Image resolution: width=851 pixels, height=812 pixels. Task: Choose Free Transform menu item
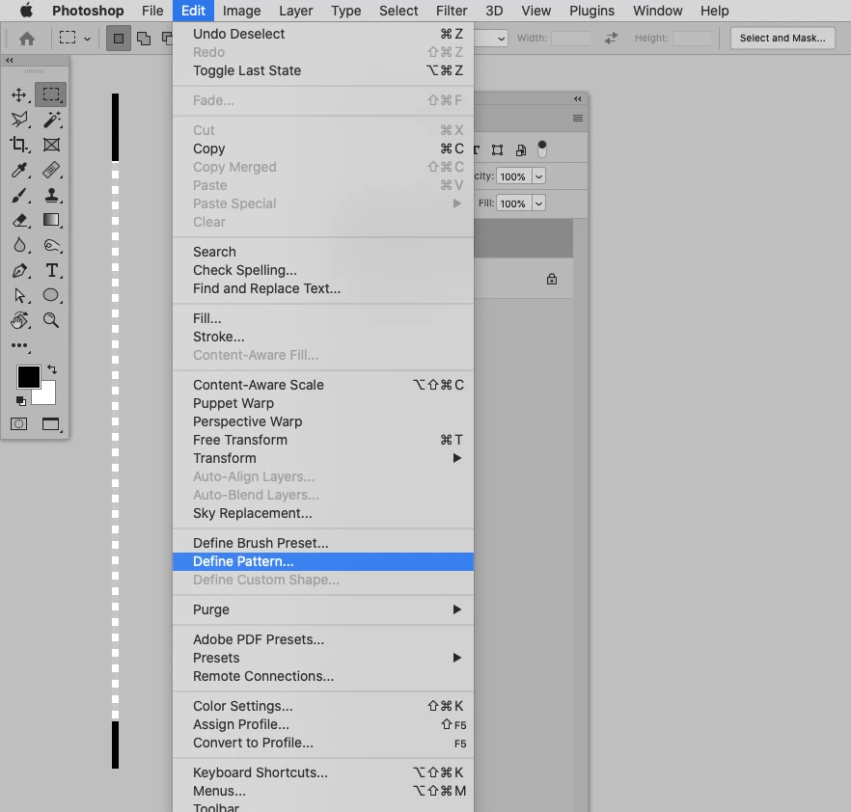(x=323, y=440)
